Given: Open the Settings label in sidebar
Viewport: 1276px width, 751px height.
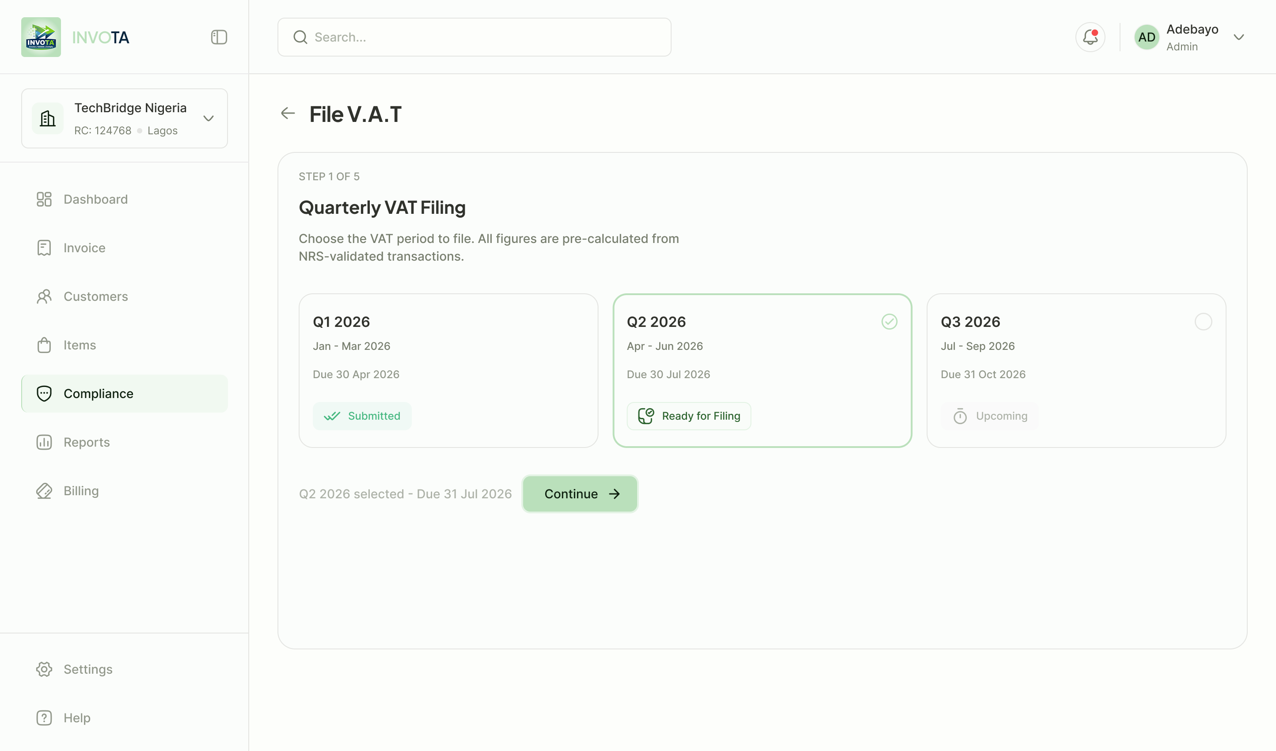Looking at the screenshot, I should [88, 669].
